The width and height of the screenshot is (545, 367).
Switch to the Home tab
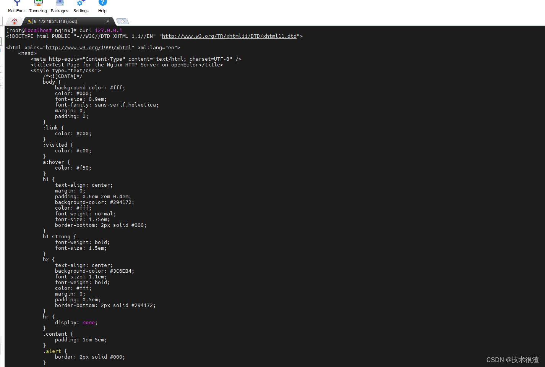[x=15, y=21]
